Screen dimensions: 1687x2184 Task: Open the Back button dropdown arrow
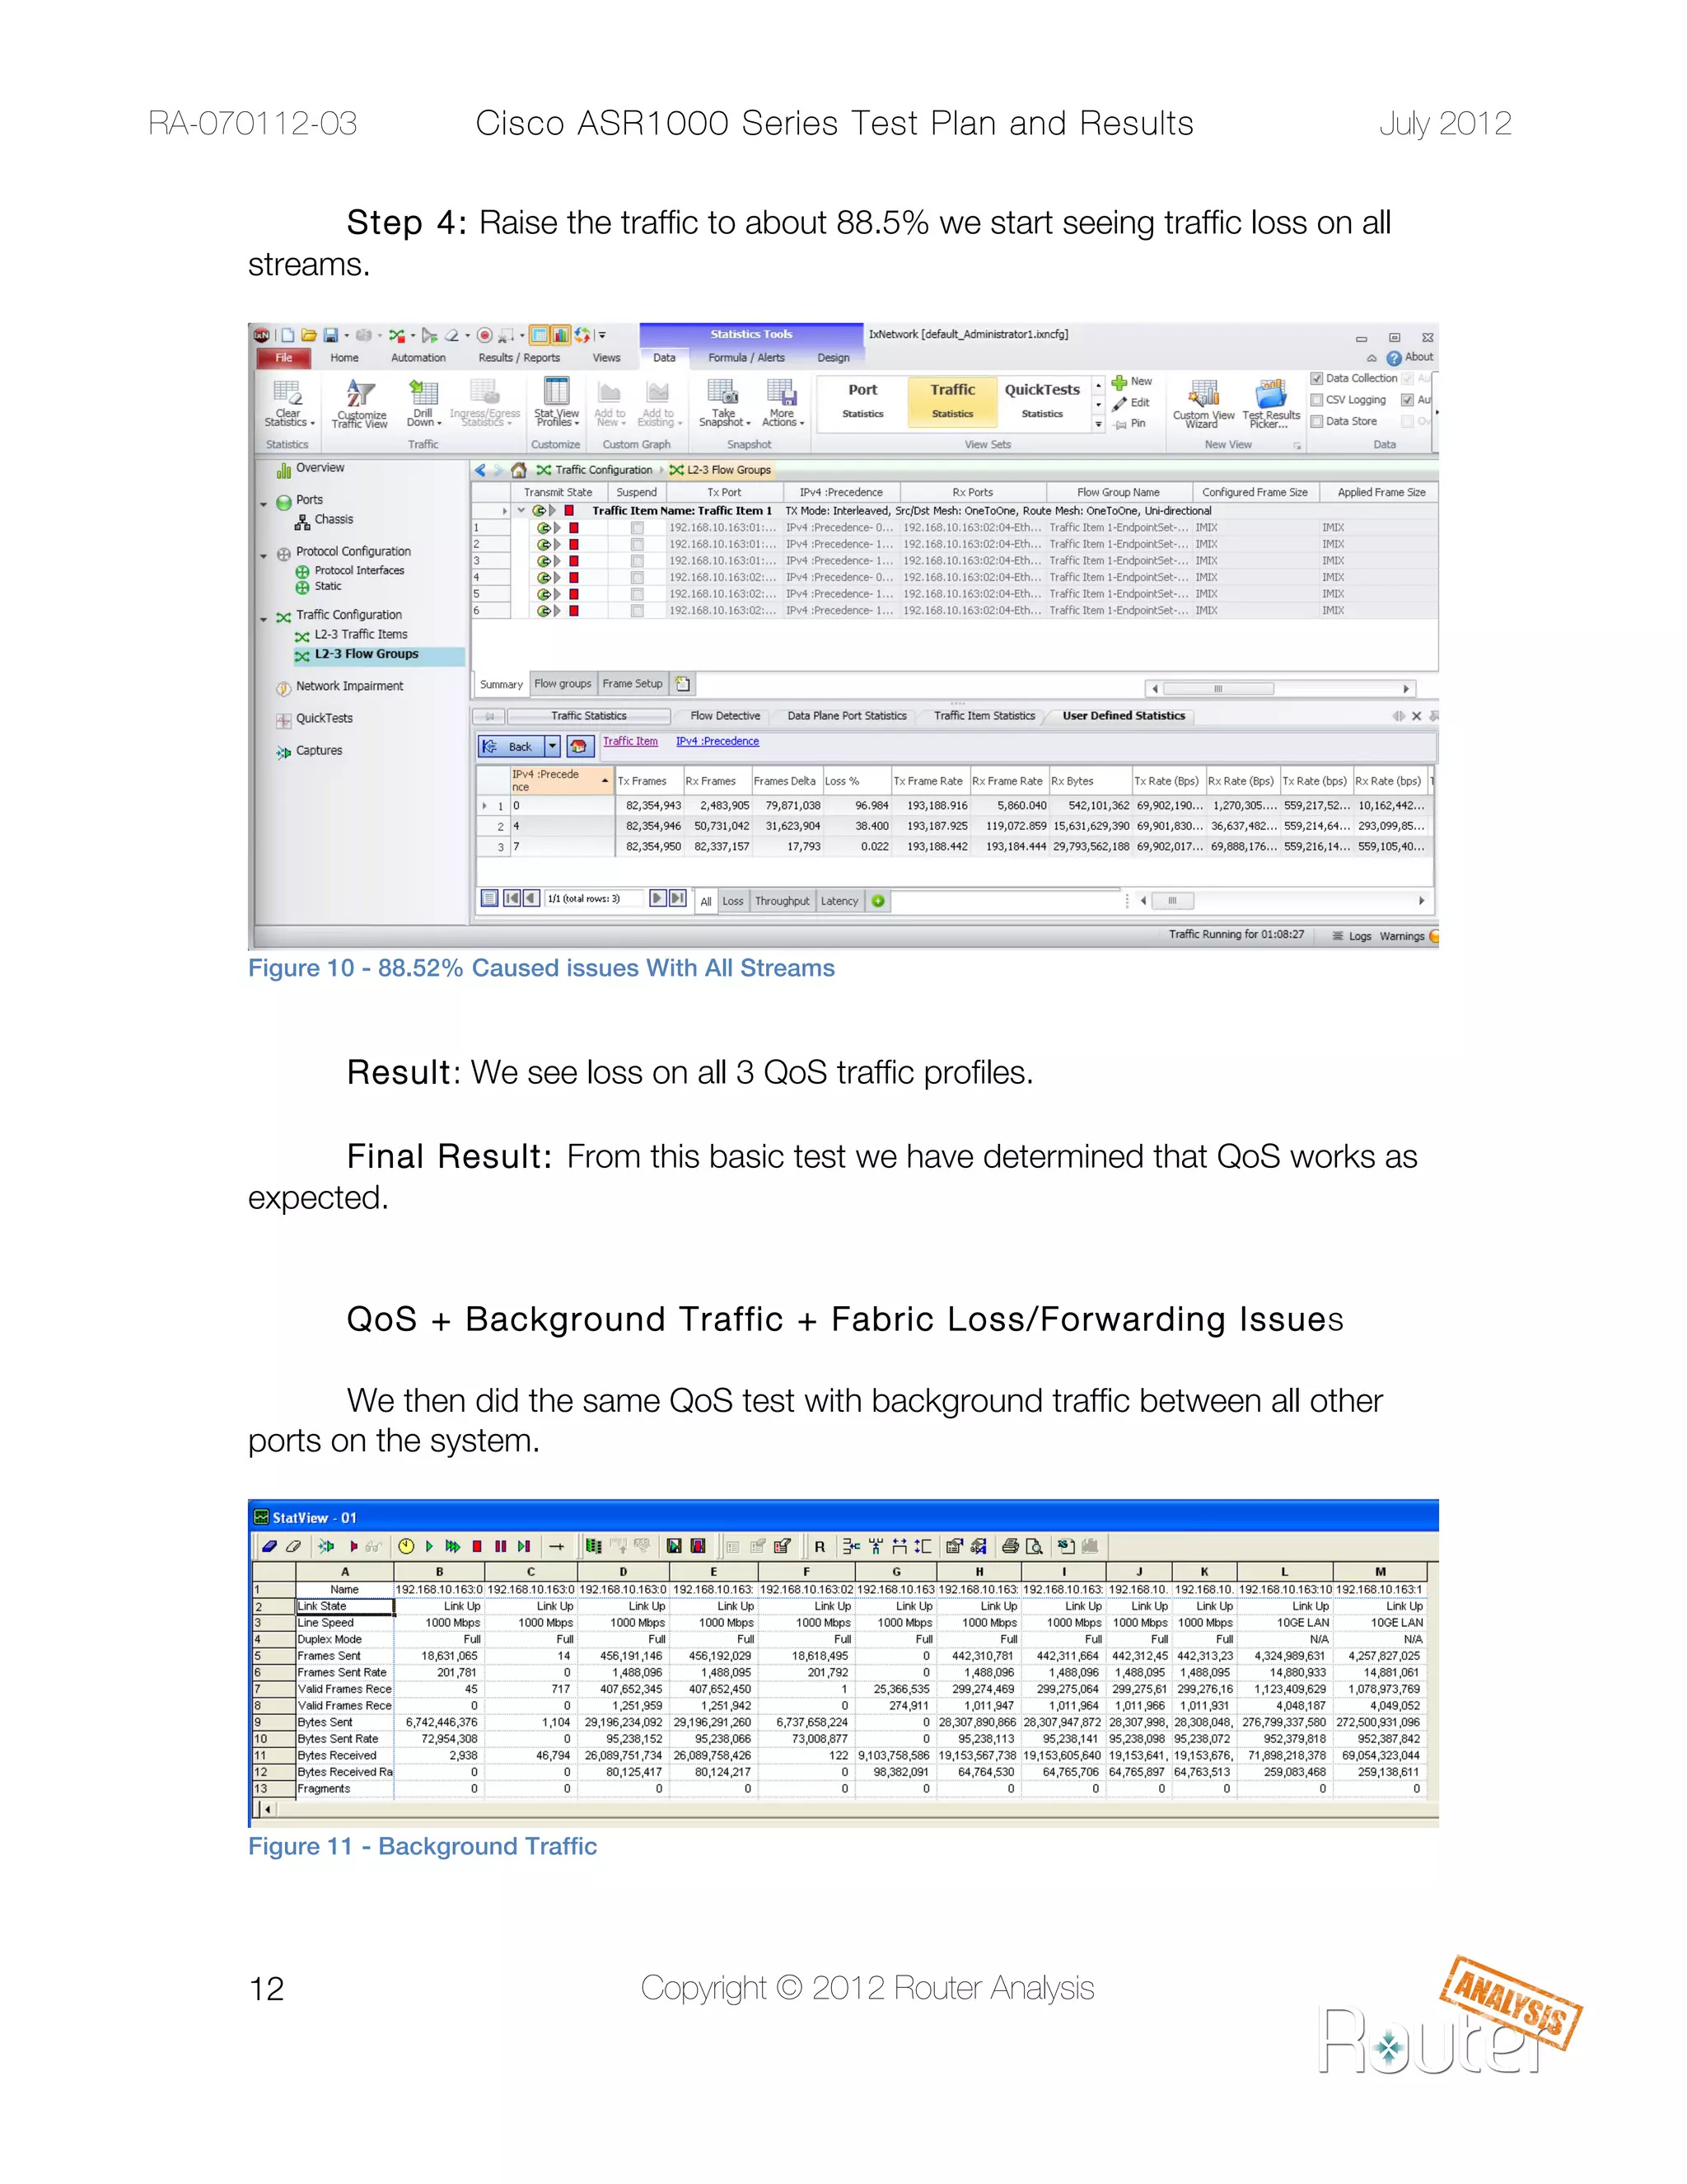pyautogui.click(x=553, y=747)
